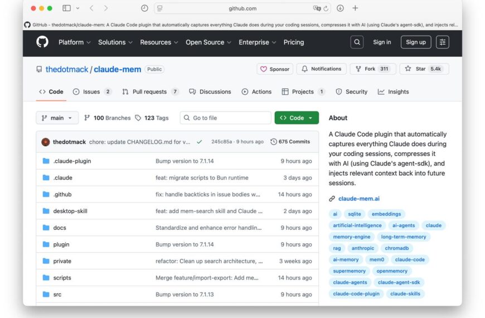Open a new tab with plus icon

click(355, 8)
